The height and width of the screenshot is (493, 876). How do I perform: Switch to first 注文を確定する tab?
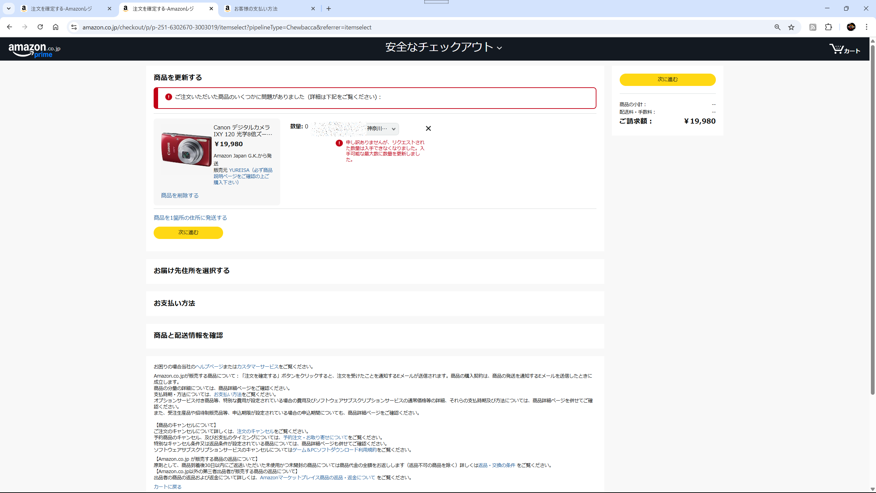(x=62, y=9)
